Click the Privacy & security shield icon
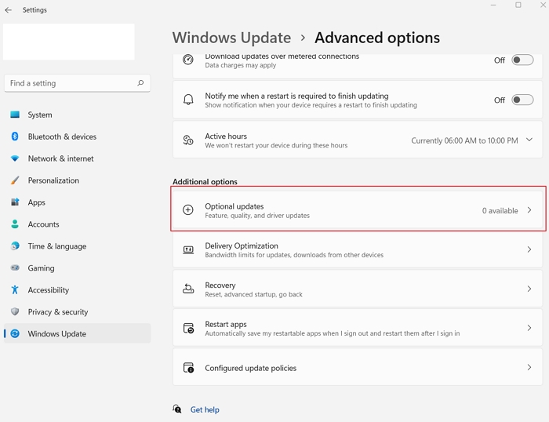The image size is (549, 422). tap(15, 311)
